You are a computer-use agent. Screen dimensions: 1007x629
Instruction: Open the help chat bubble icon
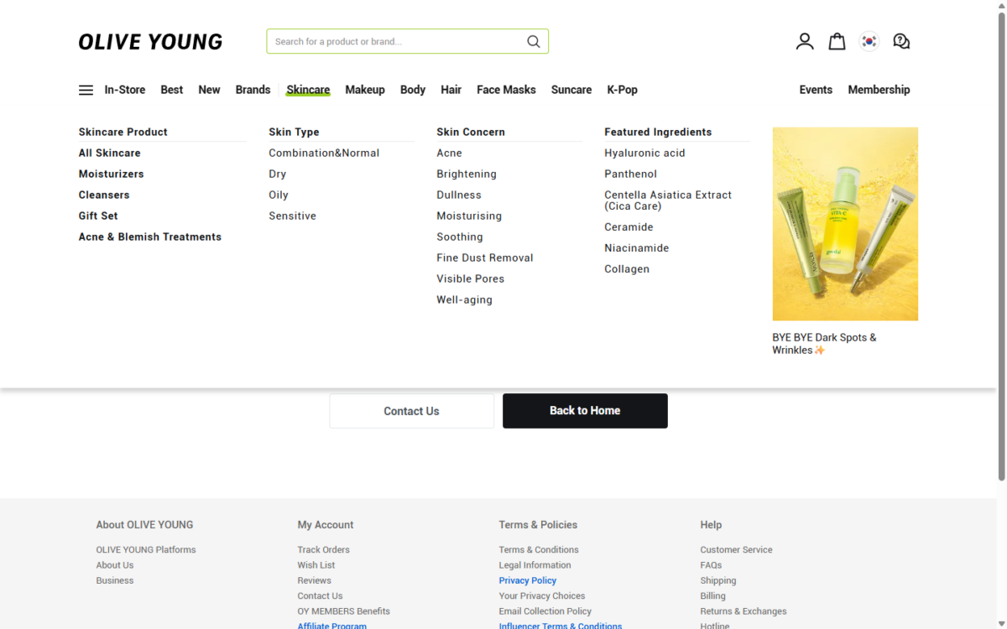(901, 41)
